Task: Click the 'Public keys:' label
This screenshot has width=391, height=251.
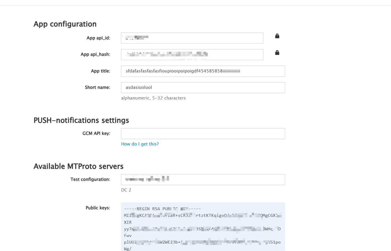Action: click(98, 208)
